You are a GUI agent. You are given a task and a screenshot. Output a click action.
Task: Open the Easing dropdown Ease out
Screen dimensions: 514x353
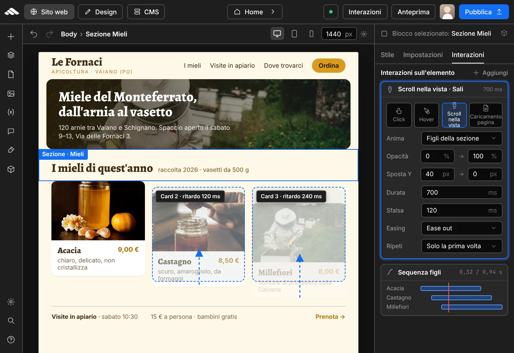pyautogui.click(x=462, y=228)
